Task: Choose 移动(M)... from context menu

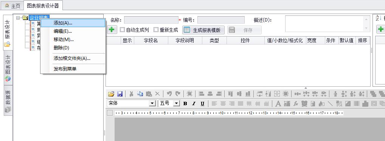Action: coord(73,40)
